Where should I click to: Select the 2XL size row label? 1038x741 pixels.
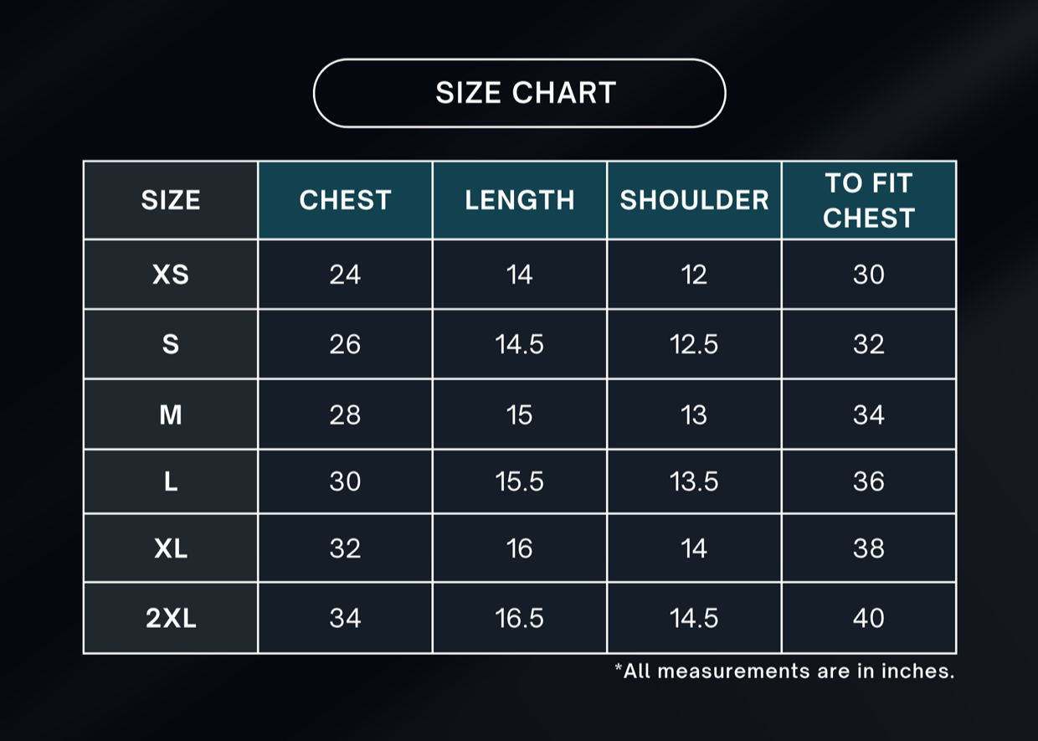coord(171,618)
